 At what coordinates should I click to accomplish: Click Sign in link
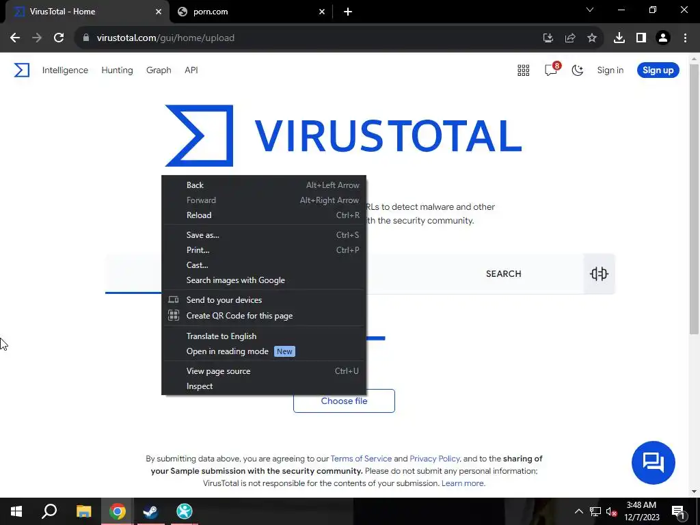coord(610,70)
